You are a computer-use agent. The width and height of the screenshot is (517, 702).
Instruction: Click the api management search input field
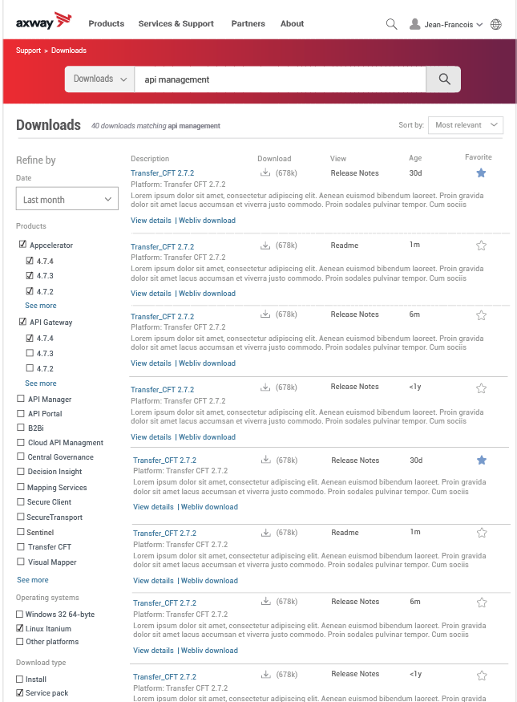[279, 79]
